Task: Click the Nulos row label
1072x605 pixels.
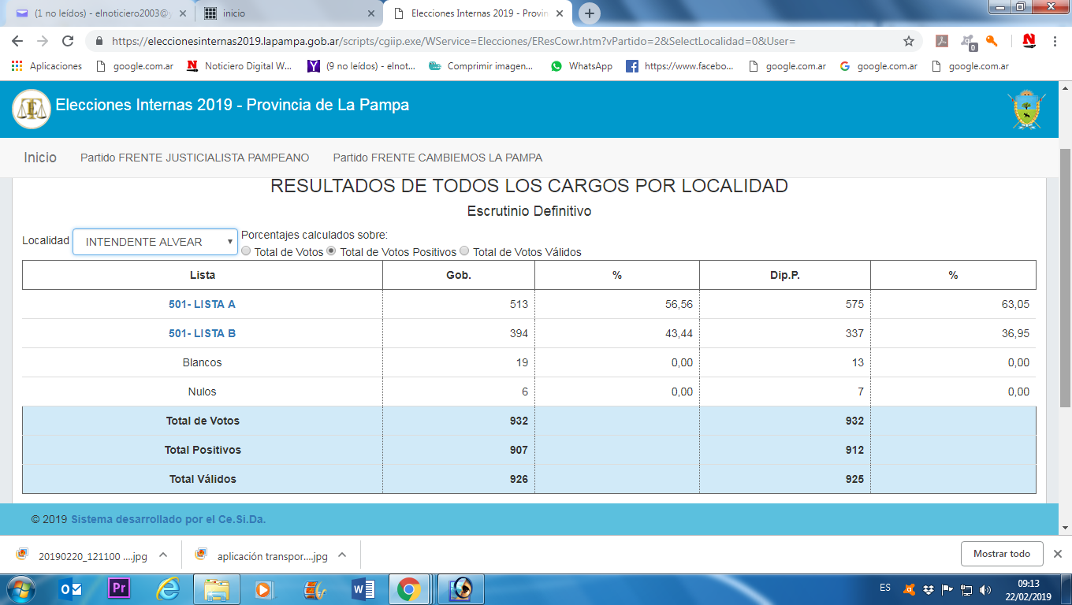Action: click(x=202, y=392)
